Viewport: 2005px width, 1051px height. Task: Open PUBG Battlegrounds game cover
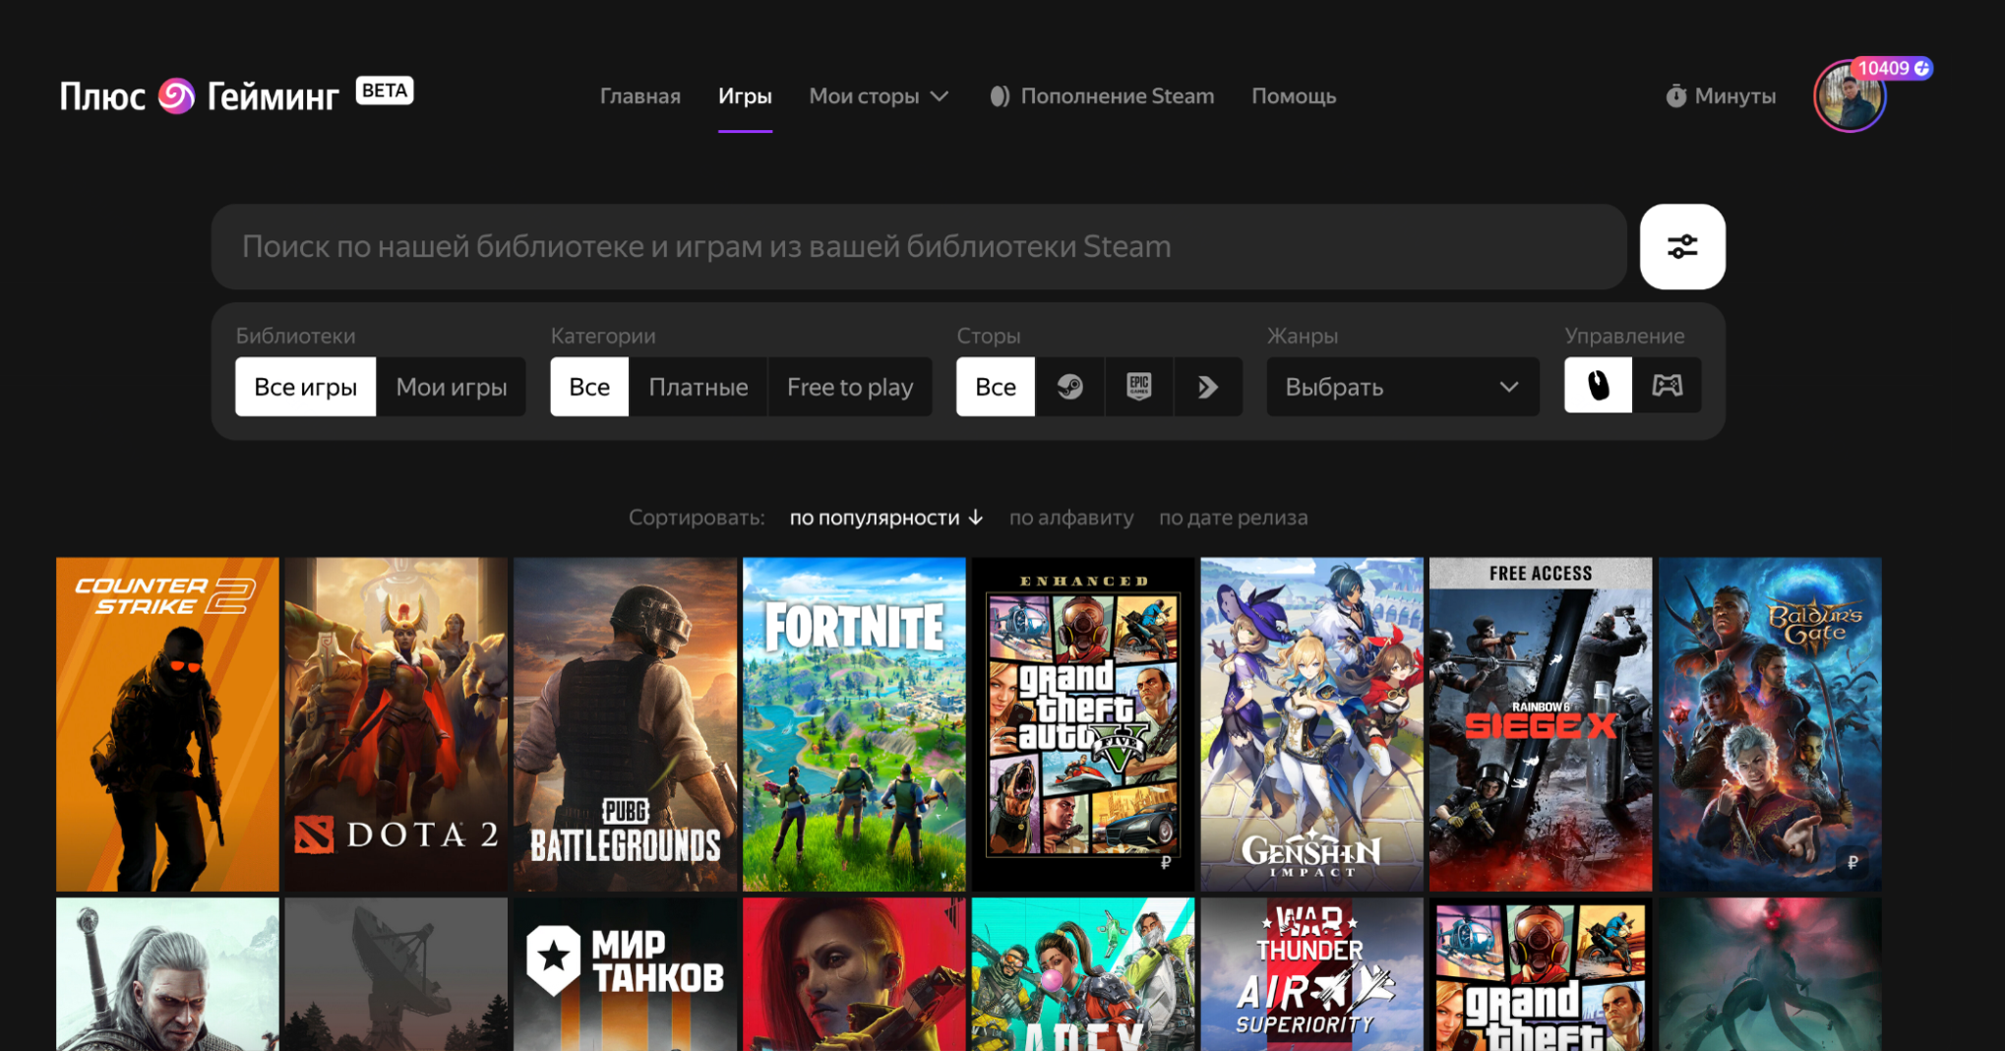pyautogui.click(x=625, y=724)
